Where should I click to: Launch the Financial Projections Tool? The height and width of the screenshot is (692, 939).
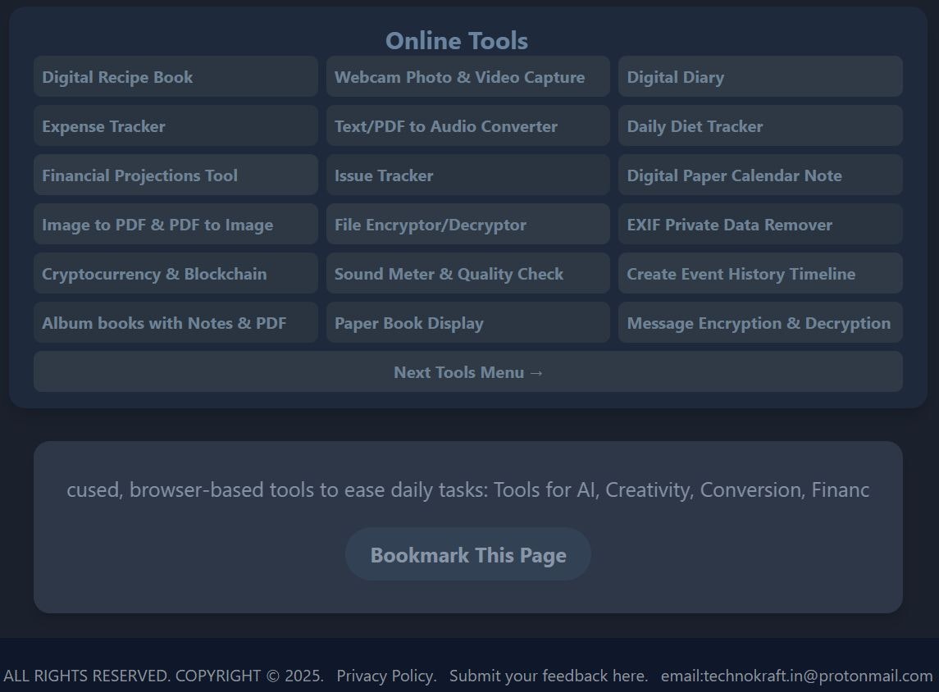tap(175, 175)
